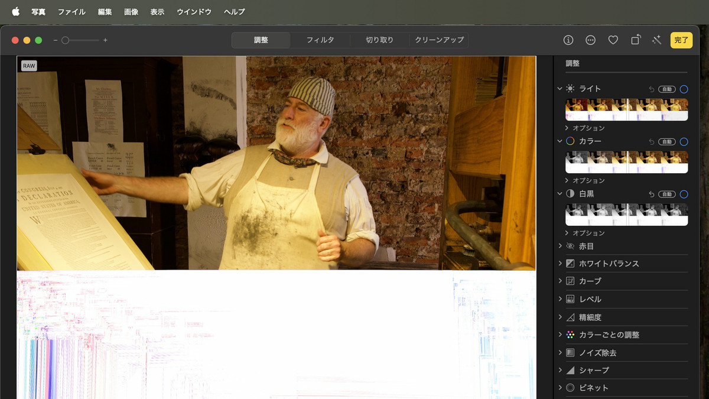Toggle the 白黒 adjustment circle
This screenshot has width=709, height=399.
684,194
